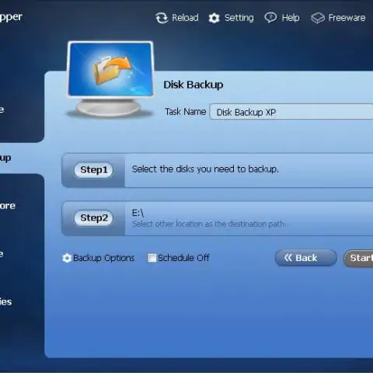This screenshot has height=373, width=373.
Task: Open Setting via the gear icon
Action: click(x=214, y=18)
